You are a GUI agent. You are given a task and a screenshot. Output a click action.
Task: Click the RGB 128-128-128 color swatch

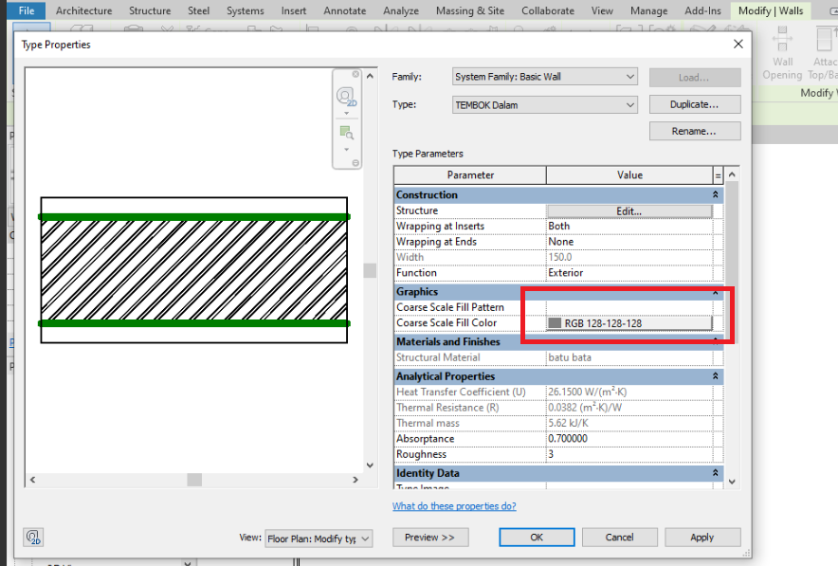[555, 321]
